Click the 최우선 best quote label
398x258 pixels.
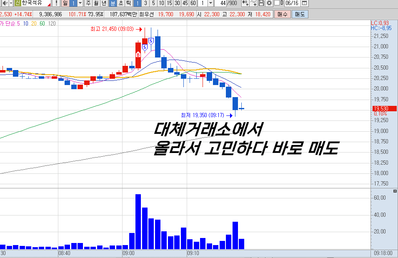coord(146,14)
